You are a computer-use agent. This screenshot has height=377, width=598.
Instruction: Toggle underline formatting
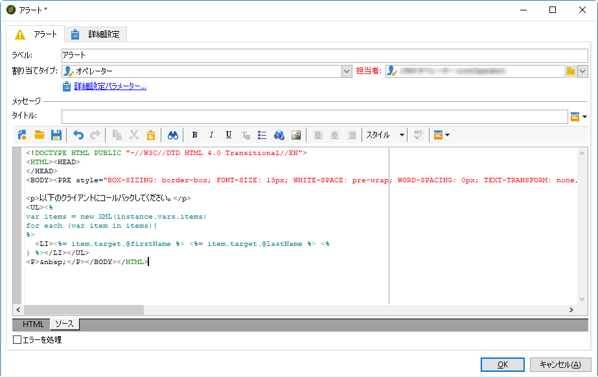(229, 135)
